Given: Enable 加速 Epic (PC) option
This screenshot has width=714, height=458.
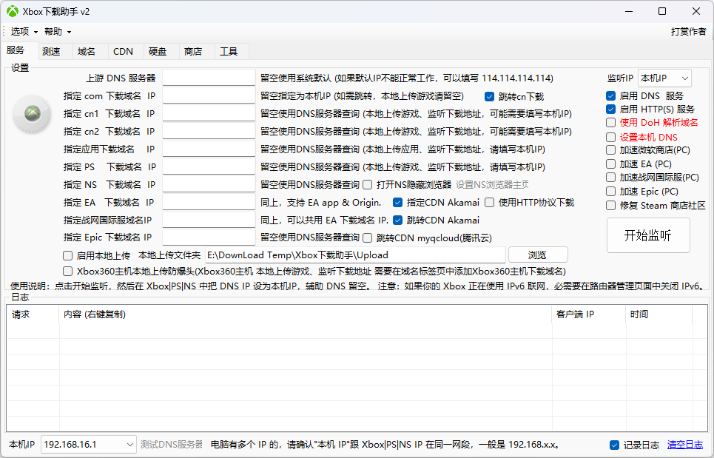Looking at the screenshot, I should coord(610,192).
